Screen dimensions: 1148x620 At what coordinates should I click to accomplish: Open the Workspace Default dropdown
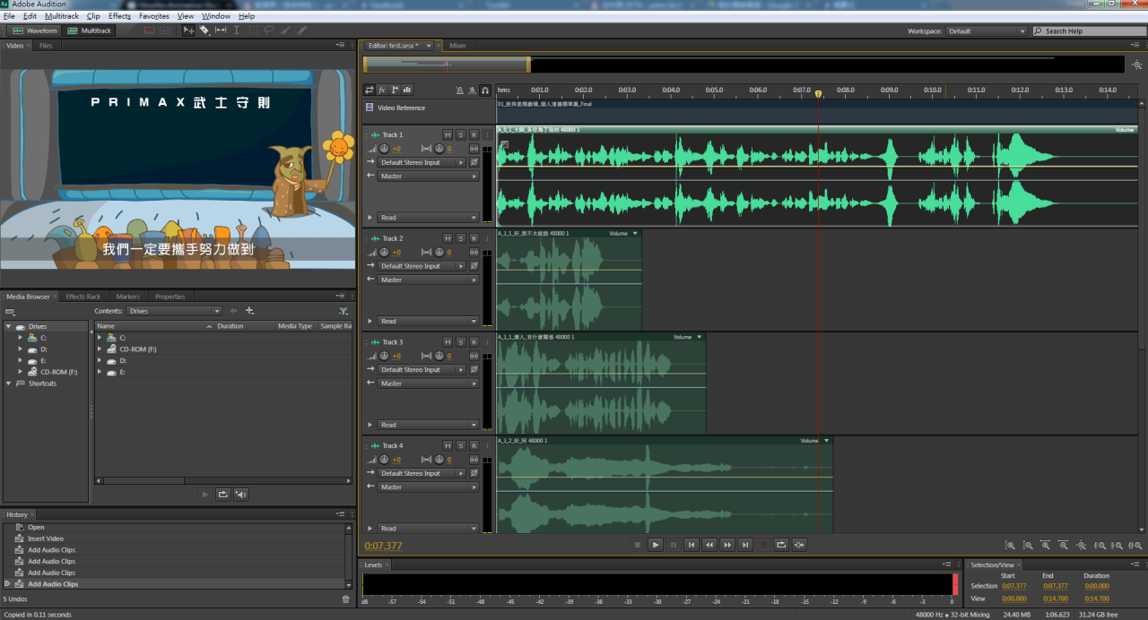(x=986, y=31)
